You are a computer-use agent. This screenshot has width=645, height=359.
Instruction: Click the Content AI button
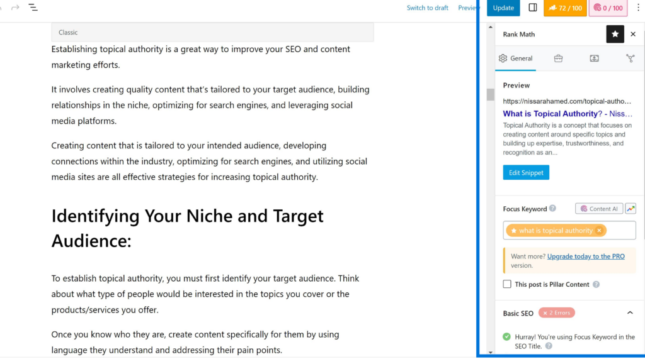599,209
